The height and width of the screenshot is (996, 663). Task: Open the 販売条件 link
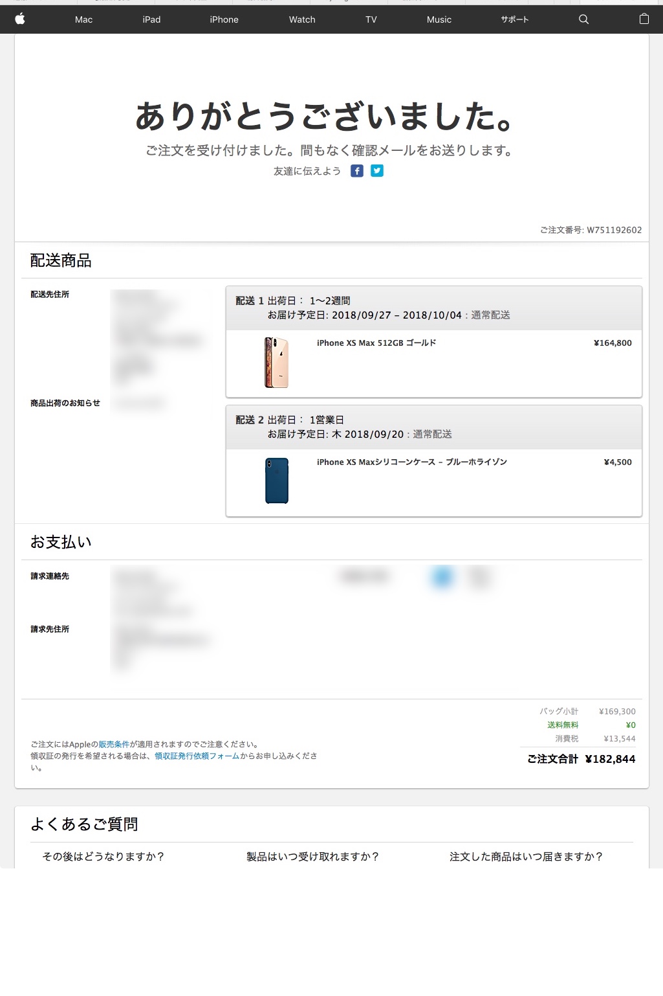114,745
